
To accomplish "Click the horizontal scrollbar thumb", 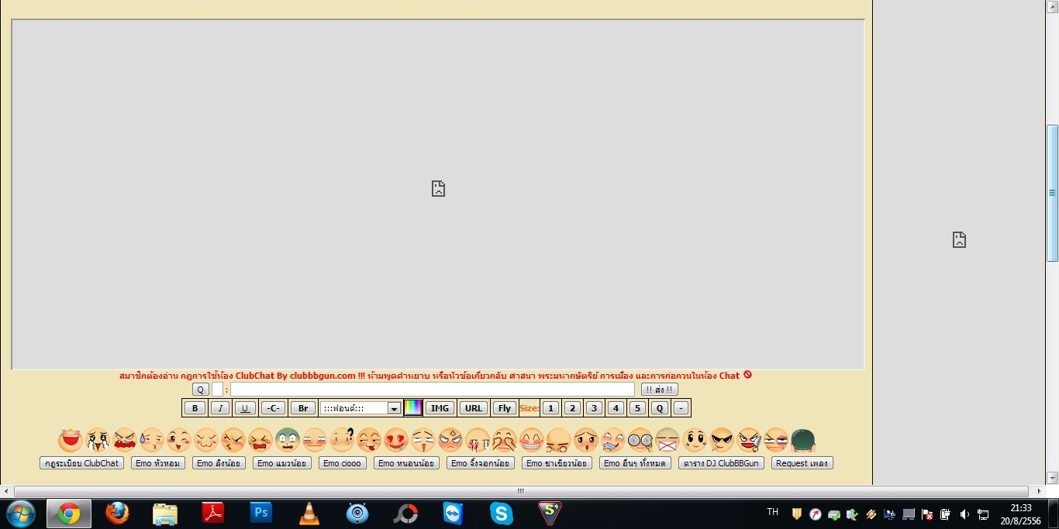I will [521, 491].
